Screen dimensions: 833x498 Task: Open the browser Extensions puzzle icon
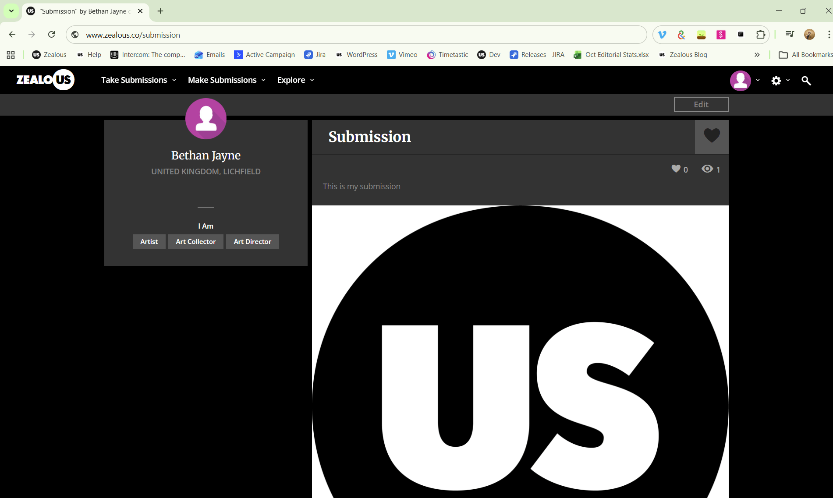tap(761, 35)
